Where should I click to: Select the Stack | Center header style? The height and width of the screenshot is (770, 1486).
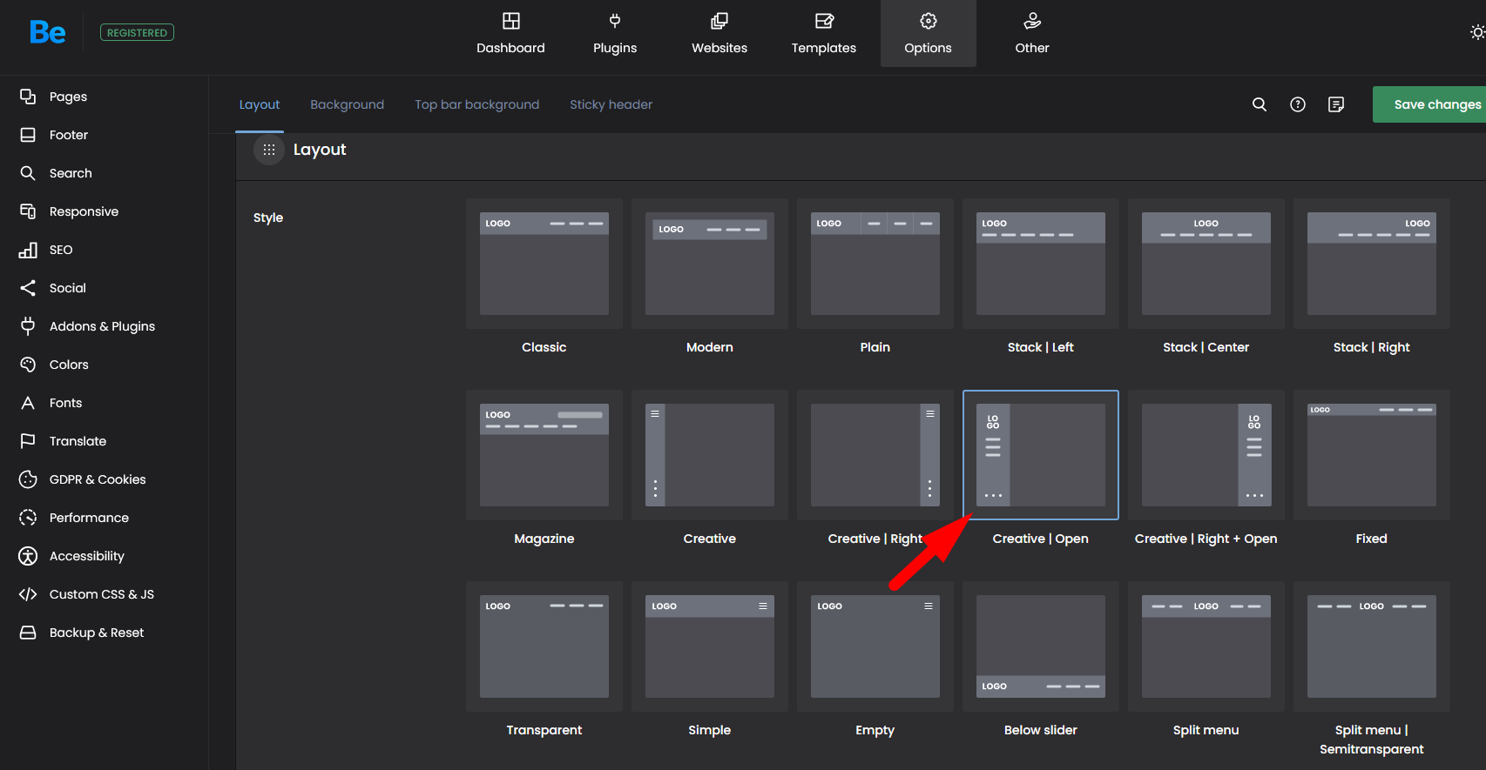[1206, 264]
